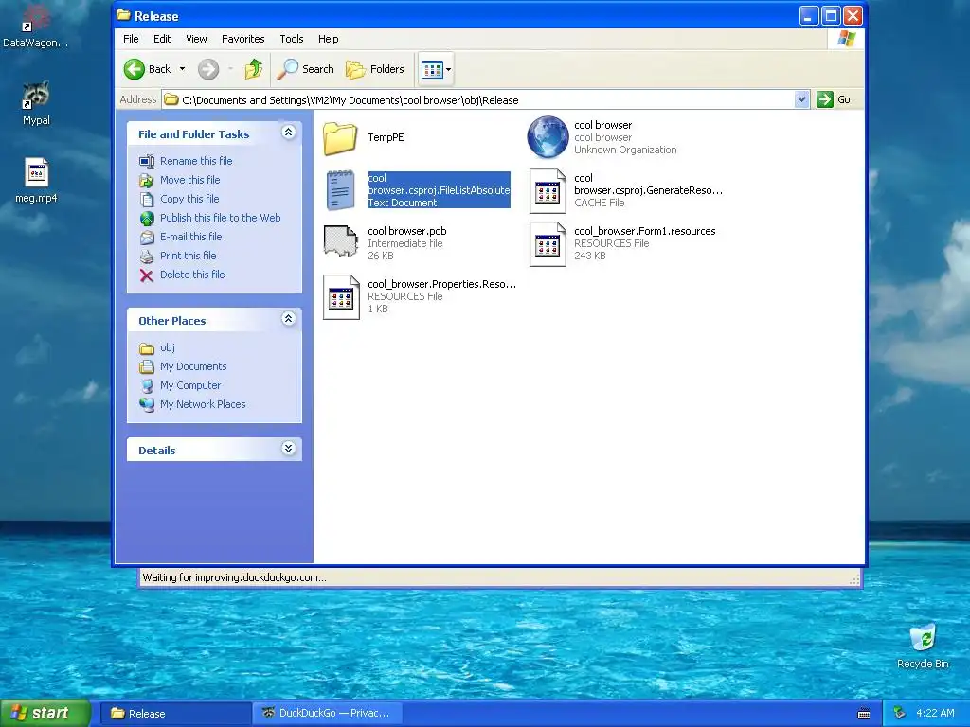The width and height of the screenshot is (970, 727).
Task: Click My Computer icon in Other Places
Action: pyautogui.click(x=147, y=386)
